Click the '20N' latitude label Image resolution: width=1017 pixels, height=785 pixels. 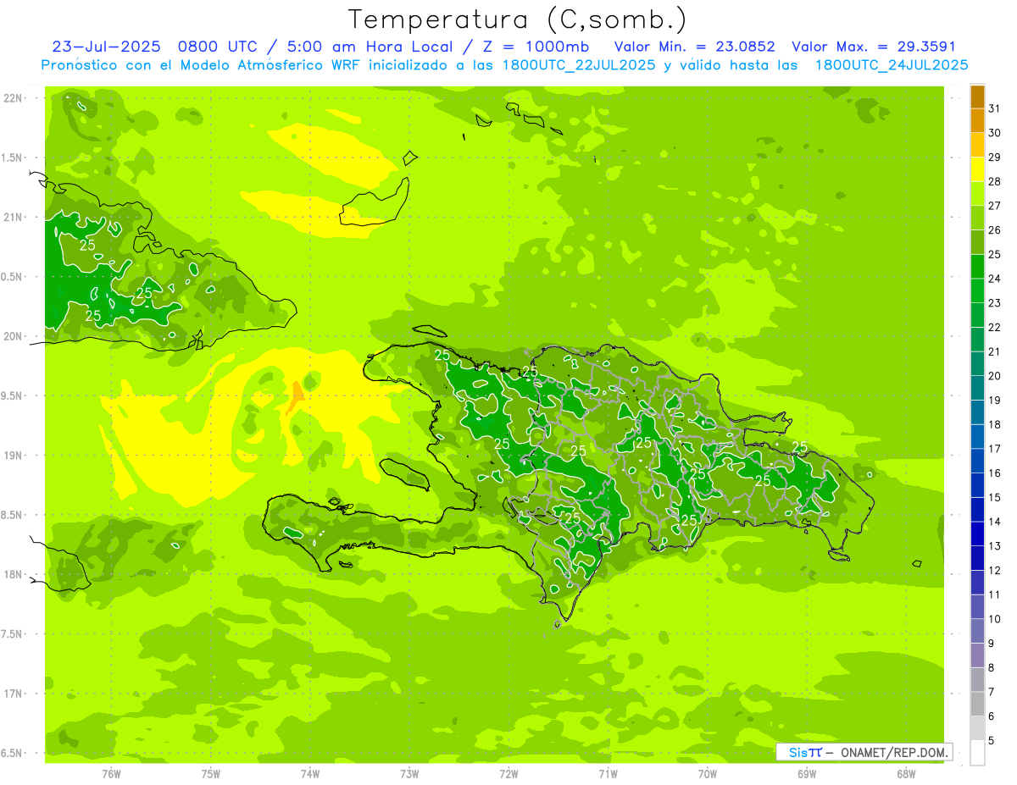point(14,336)
